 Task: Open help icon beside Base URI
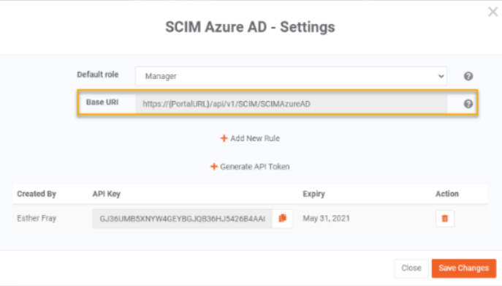[x=468, y=104]
